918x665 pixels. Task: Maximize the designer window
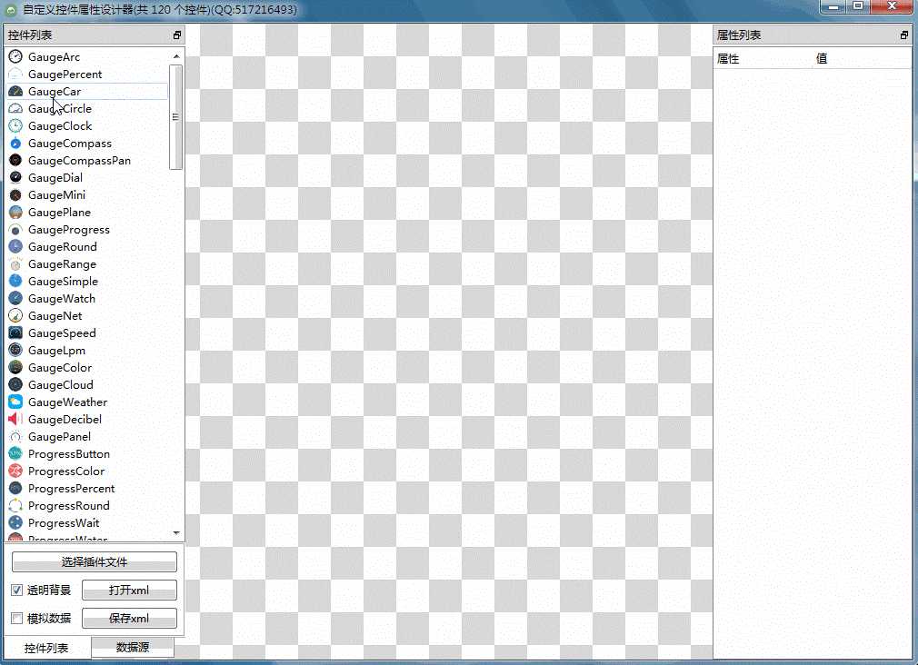(x=858, y=6)
